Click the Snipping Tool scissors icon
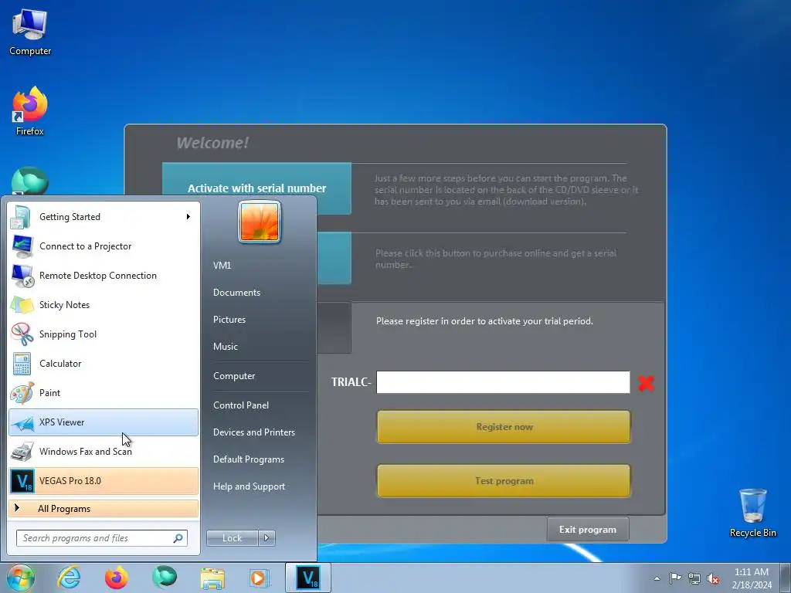791x593 pixels. (22, 334)
